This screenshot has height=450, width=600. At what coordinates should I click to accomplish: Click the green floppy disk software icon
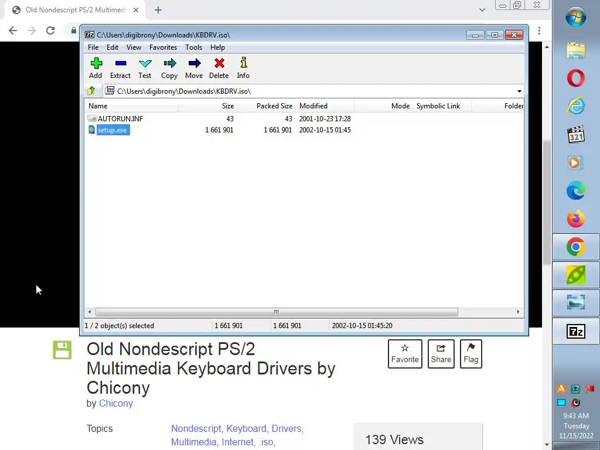pyautogui.click(x=62, y=350)
